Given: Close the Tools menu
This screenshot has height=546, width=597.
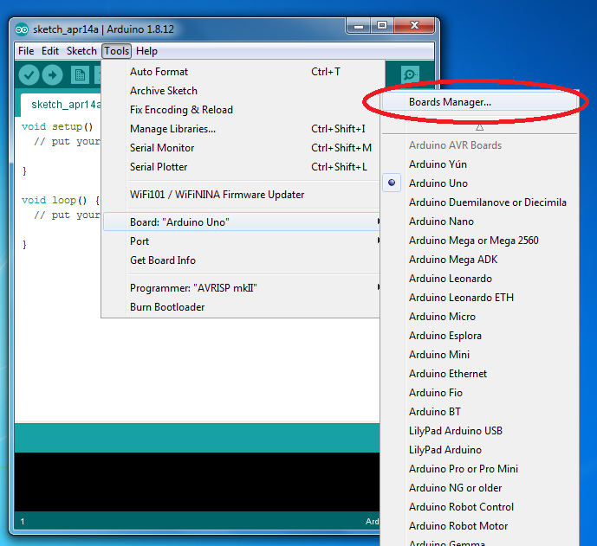Looking at the screenshot, I should point(116,51).
